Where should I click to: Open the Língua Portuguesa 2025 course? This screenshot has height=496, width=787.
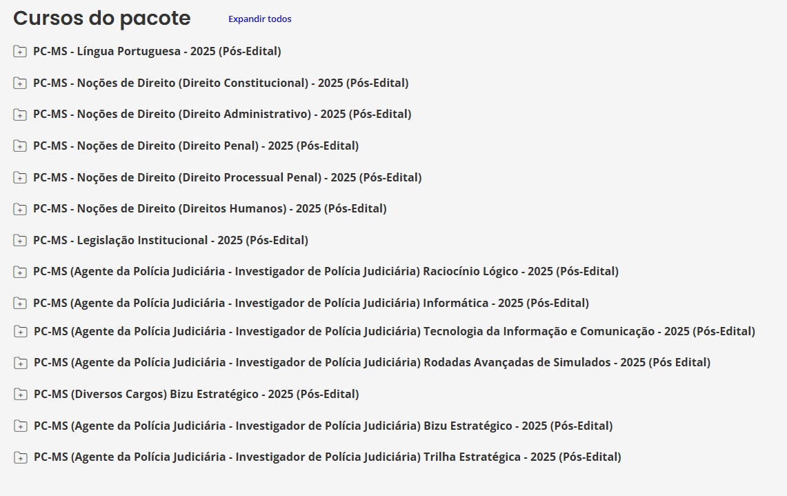tap(157, 51)
